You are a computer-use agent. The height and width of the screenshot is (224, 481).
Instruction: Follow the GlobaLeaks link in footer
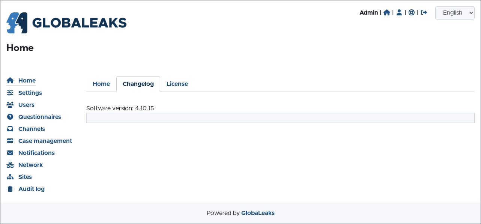point(258,213)
